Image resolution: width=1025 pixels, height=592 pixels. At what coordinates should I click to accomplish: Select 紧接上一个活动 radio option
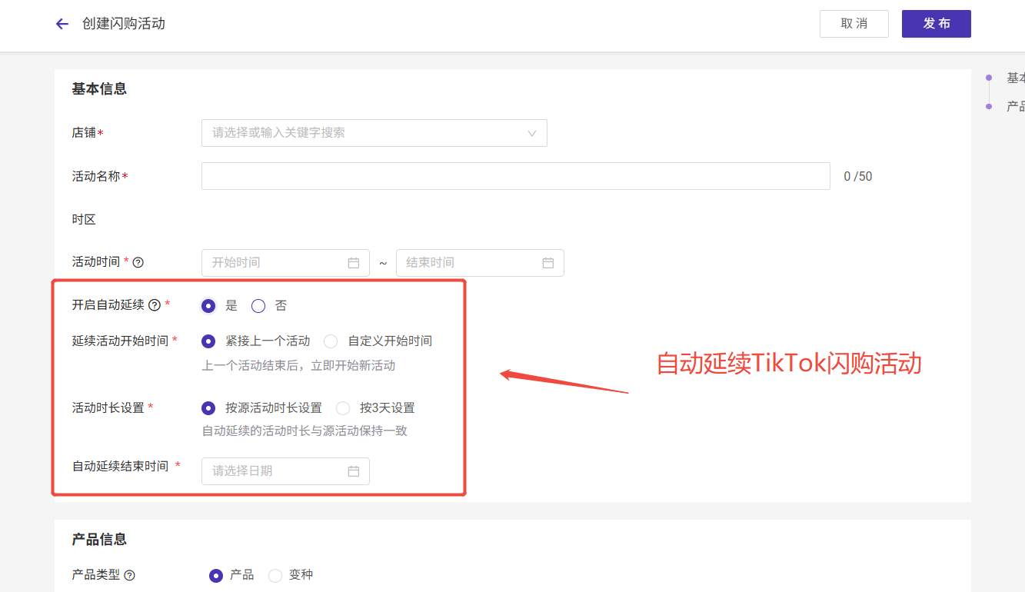[208, 341]
